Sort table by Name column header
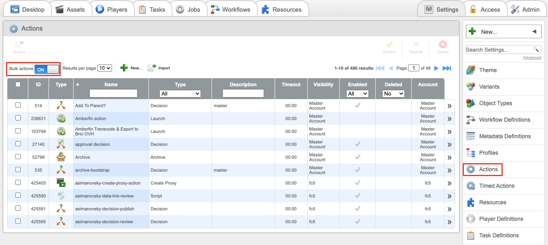548x245 pixels. [x=111, y=85]
